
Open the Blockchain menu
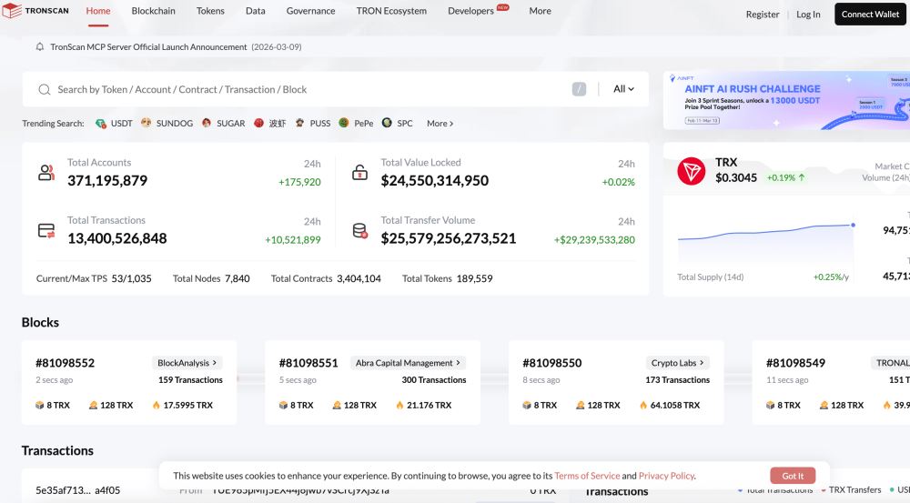click(x=153, y=11)
